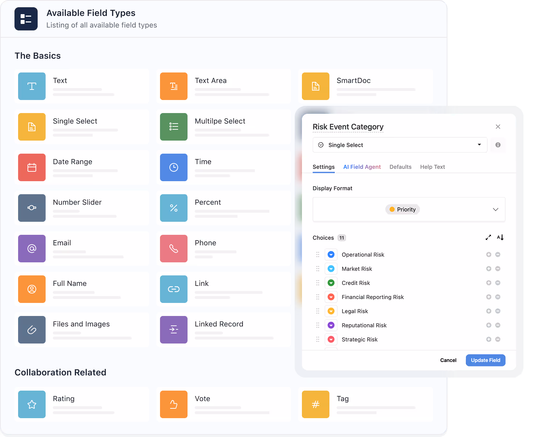
Task: Click the Update Field button
Action: (x=485, y=360)
